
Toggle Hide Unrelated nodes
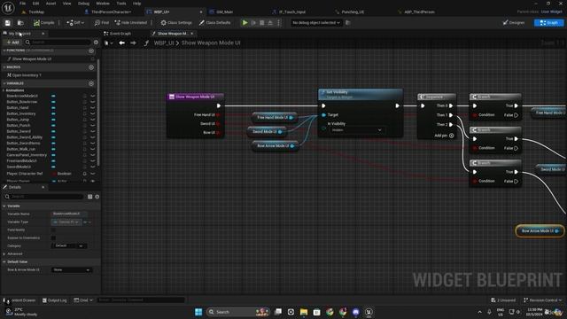[131, 23]
